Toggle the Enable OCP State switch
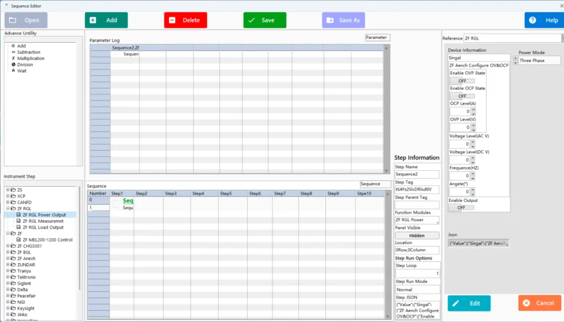This screenshot has width=564, height=322. coord(462,96)
